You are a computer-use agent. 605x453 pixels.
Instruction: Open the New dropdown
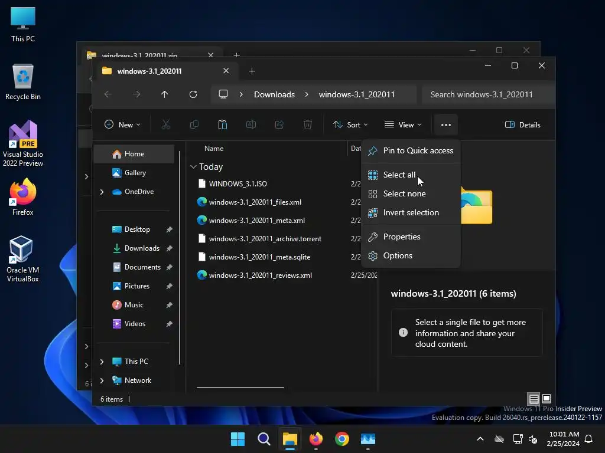(x=122, y=124)
